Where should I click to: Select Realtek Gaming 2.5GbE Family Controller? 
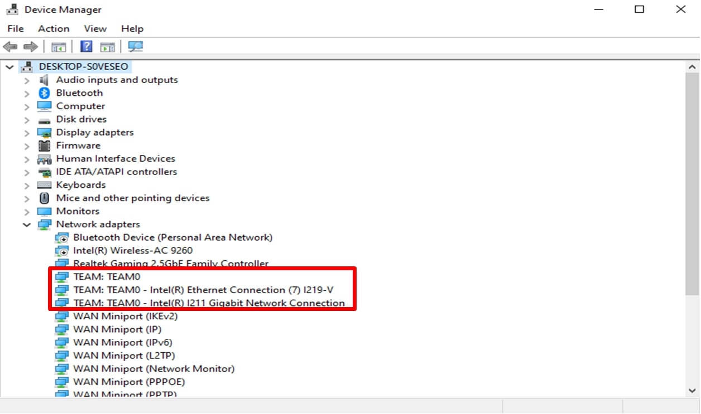pyautogui.click(x=170, y=264)
